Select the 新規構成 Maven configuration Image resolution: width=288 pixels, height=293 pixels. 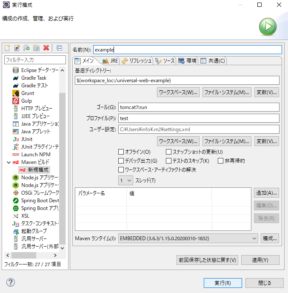(34, 169)
